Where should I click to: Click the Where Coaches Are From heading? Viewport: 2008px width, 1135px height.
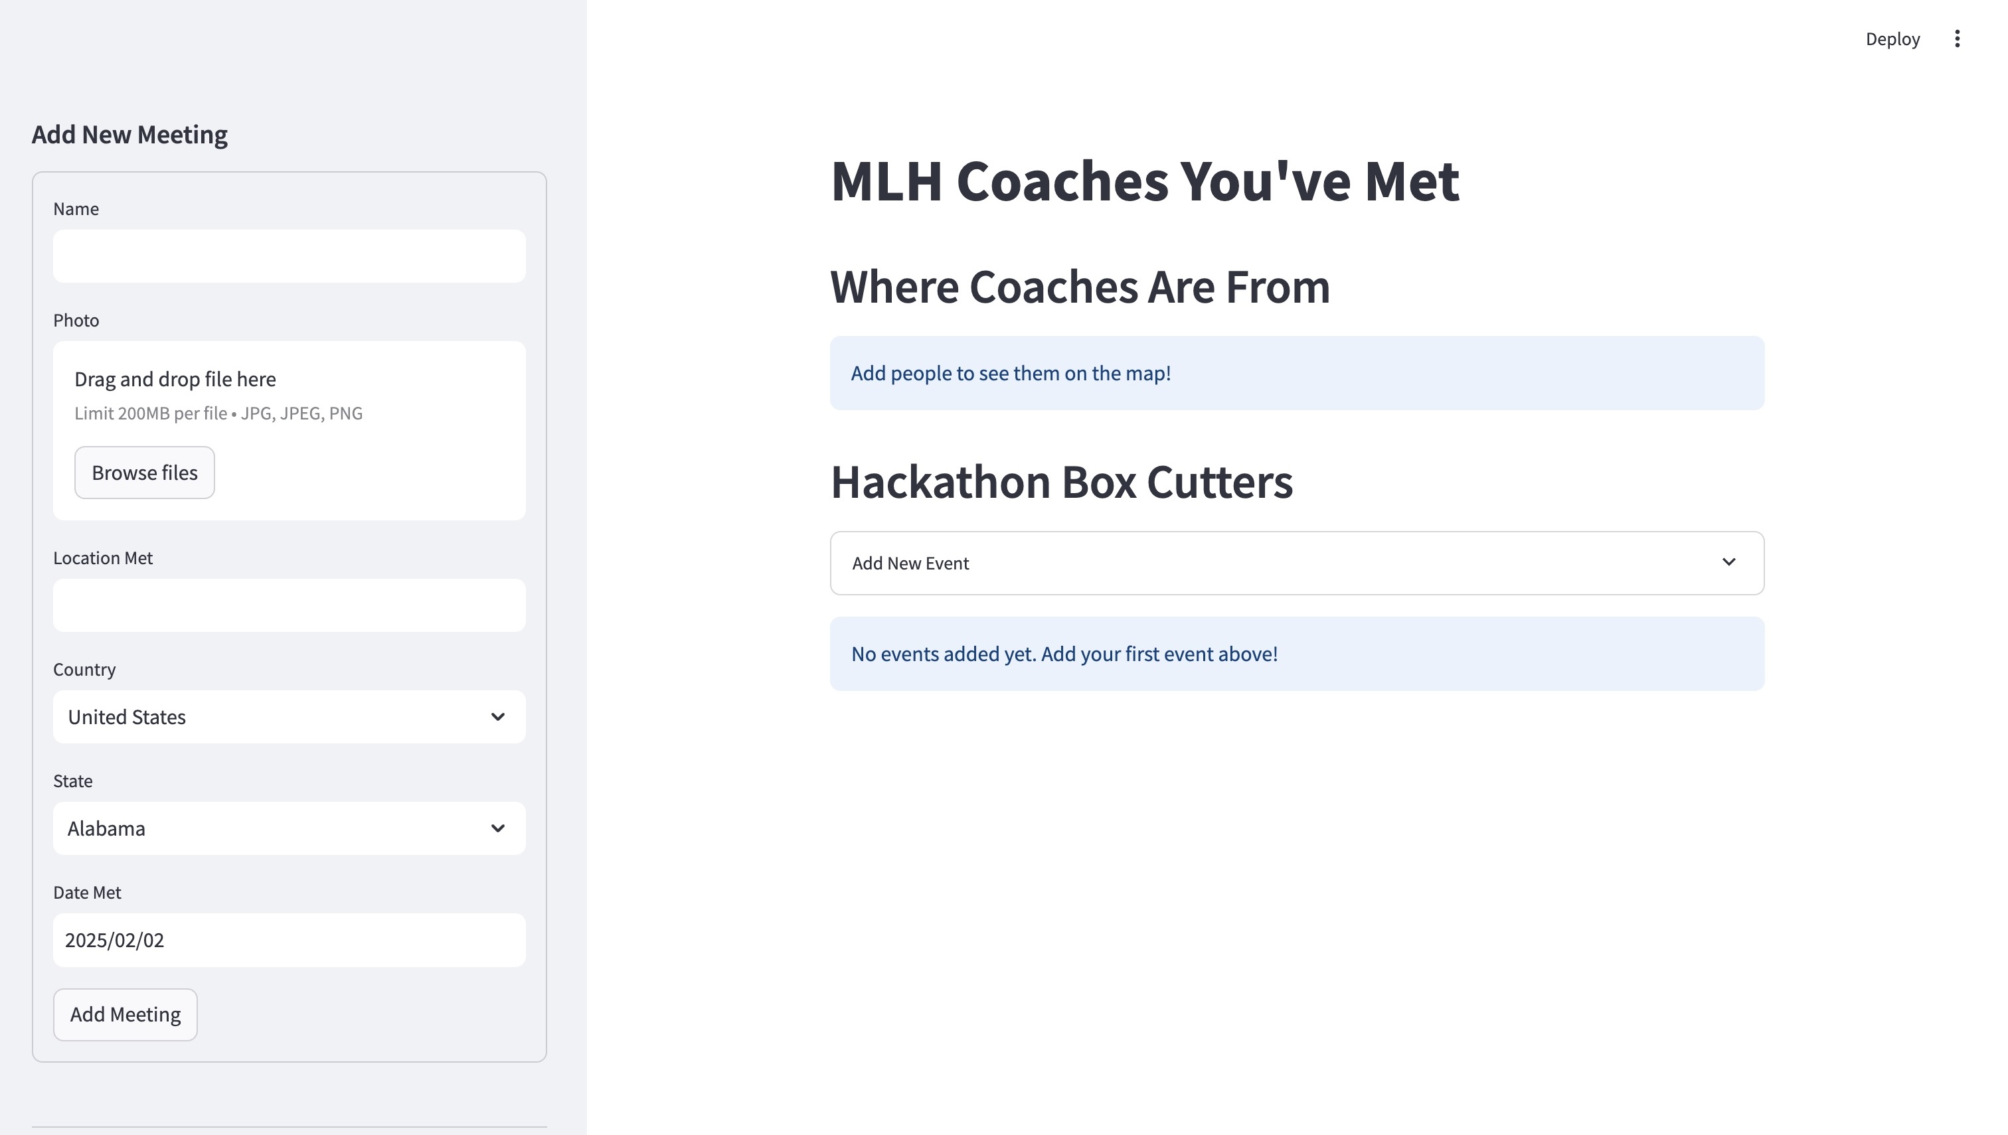(x=1079, y=286)
